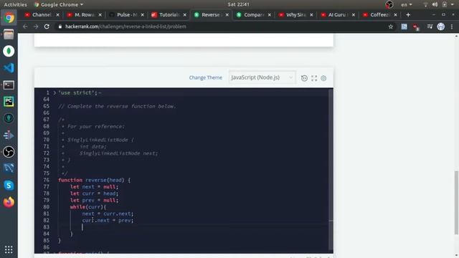Switch to Why Sira tab

tap(295, 14)
